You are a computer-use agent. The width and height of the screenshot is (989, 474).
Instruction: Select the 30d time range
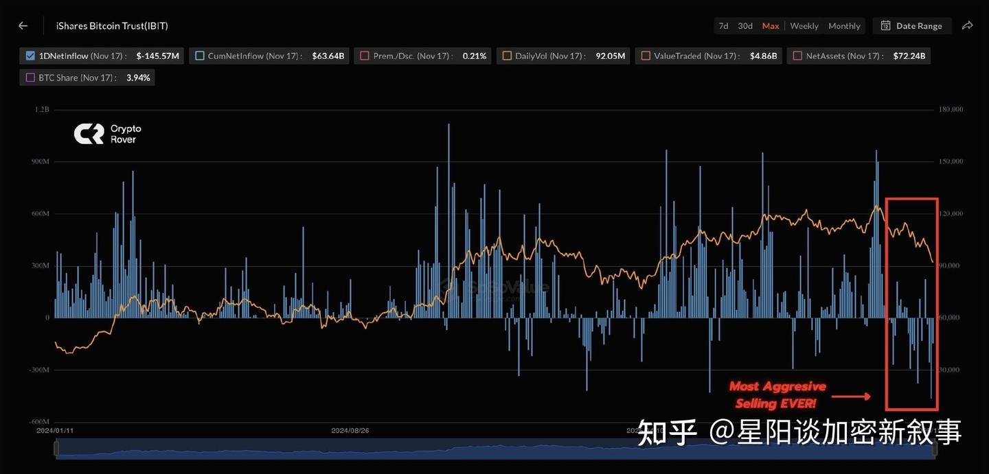tap(744, 25)
